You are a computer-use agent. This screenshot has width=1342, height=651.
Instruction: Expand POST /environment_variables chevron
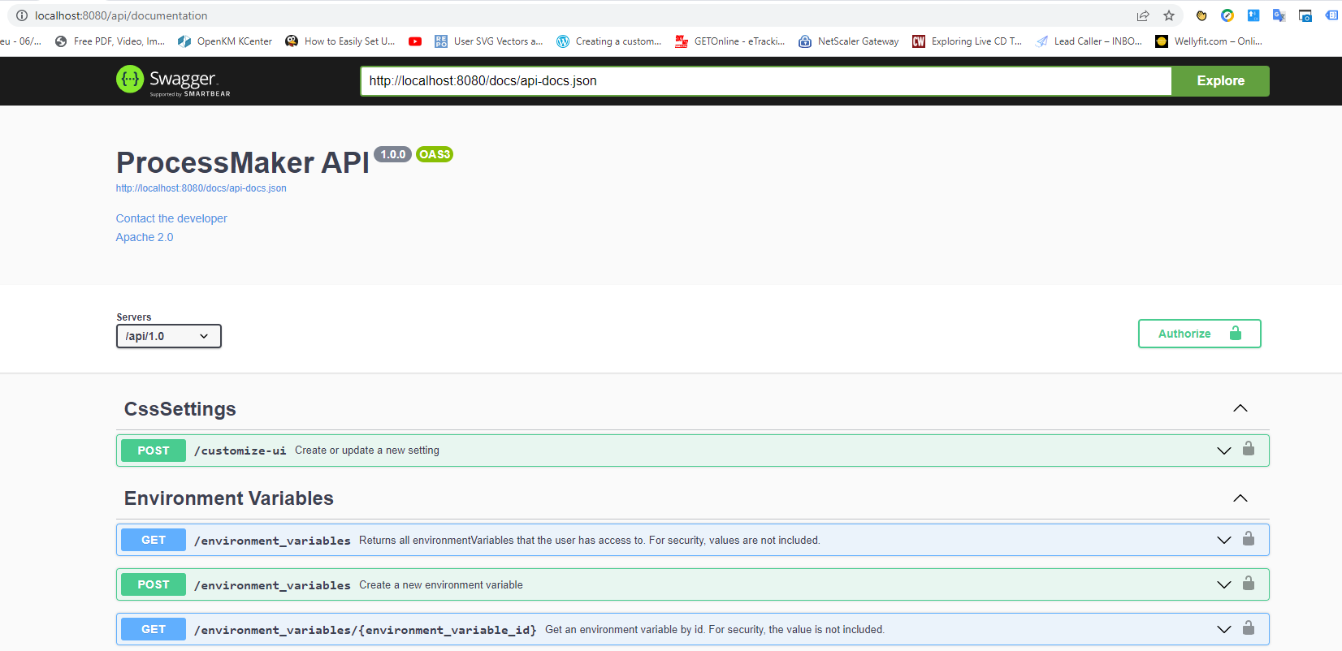pos(1223,584)
